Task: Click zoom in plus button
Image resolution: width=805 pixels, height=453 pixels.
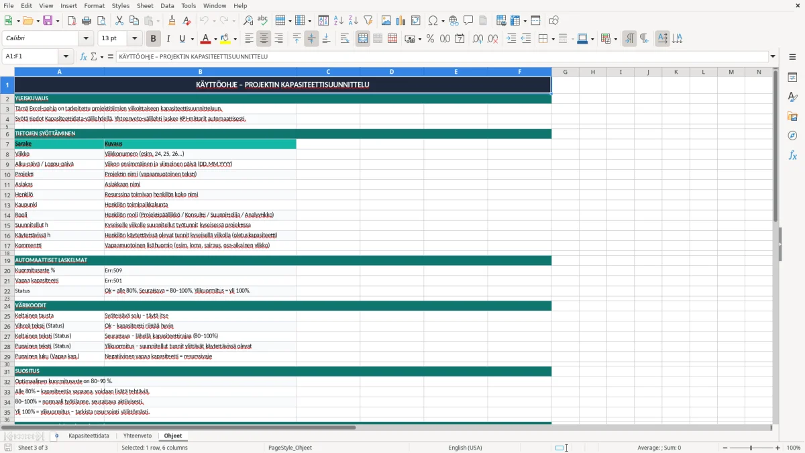Action: tap(778, 448)
